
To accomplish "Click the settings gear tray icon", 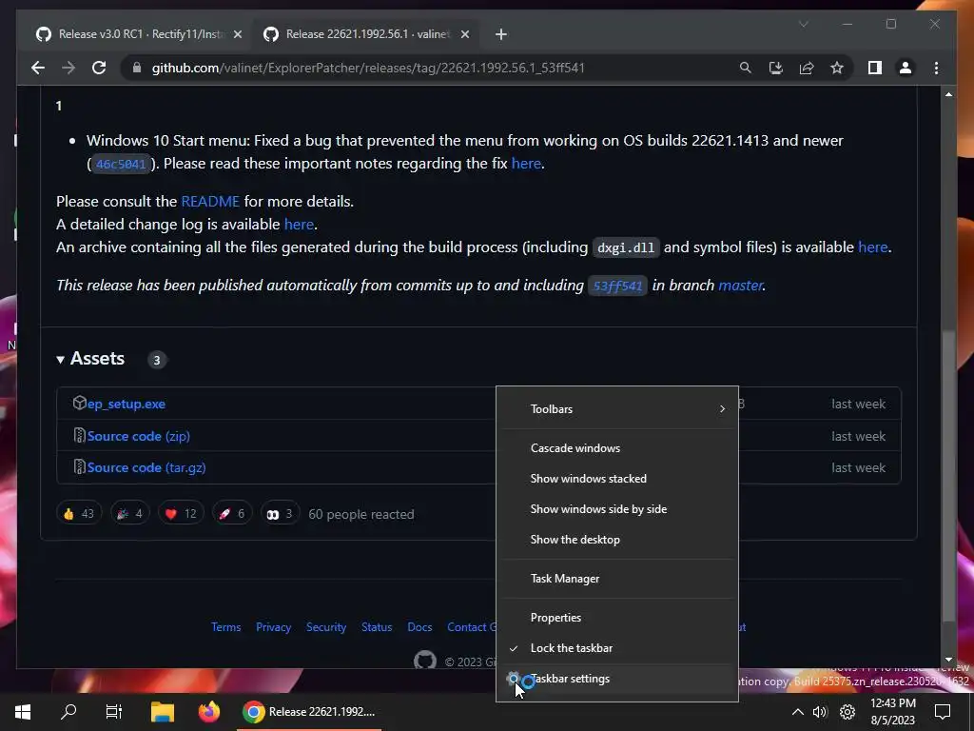I will [847, 712].
